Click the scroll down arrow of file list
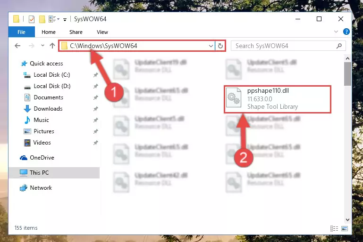 click(347, 219)
